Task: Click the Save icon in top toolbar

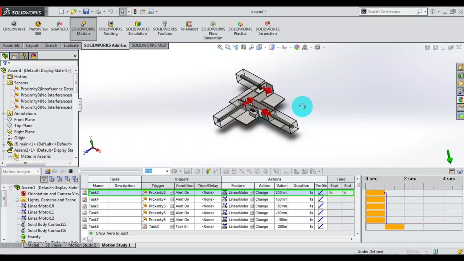Action: coord(86,12)
